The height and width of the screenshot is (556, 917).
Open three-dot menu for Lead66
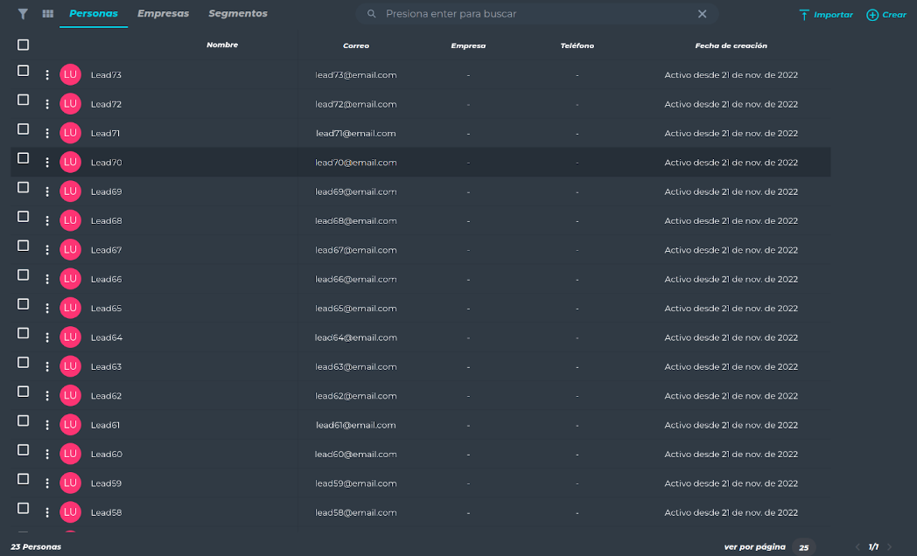tap(47, 279)
